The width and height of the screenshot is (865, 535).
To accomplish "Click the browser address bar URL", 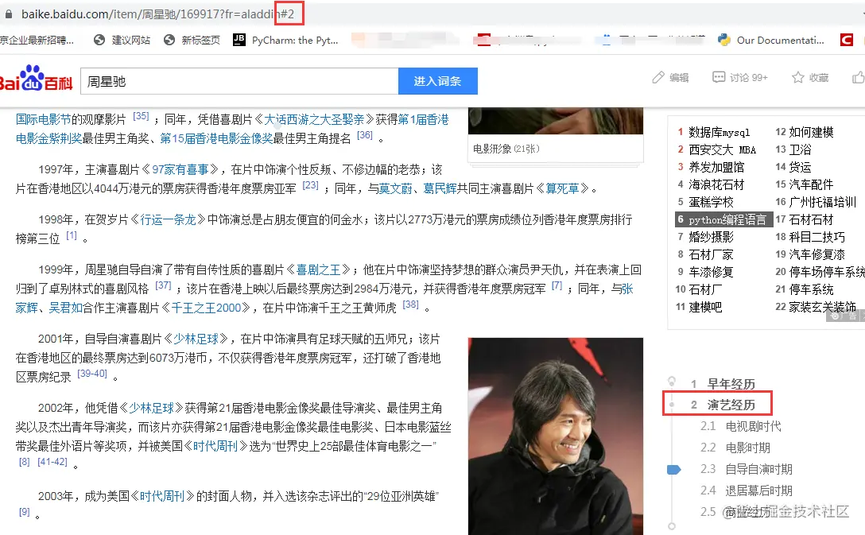I will tap(157, 14).
